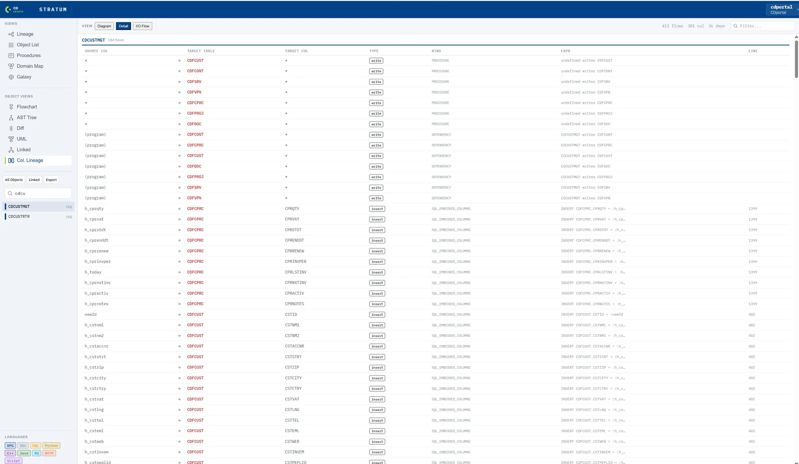The image size is (799, 464).
Task: Click the Export button
Action: coord(51,180)
